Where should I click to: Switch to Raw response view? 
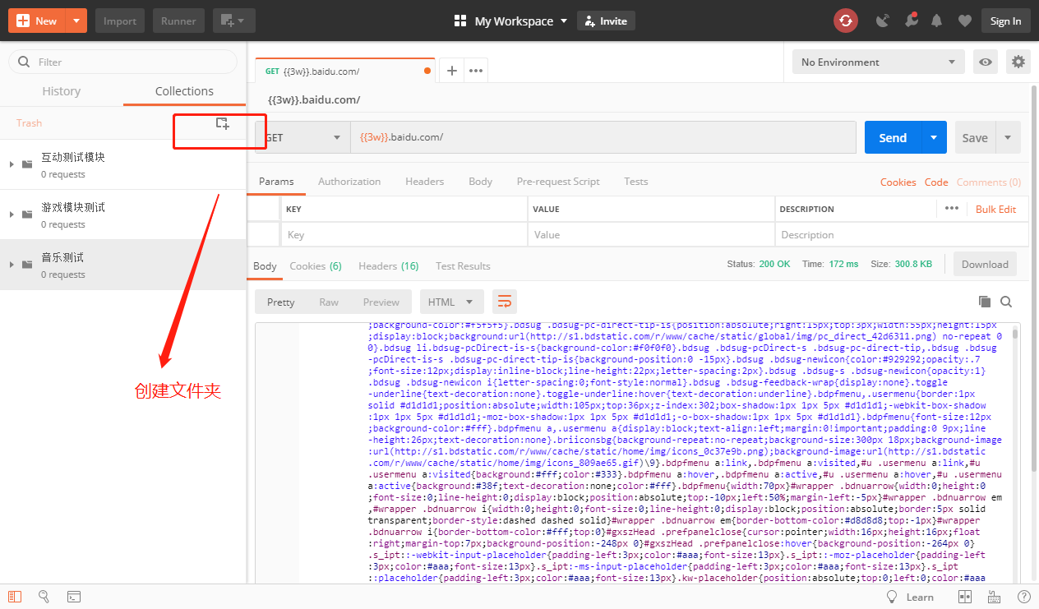[329, 302]
